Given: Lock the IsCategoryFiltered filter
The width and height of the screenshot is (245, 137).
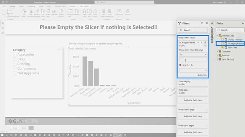Looking at the screenshot, I should (205, 43).
